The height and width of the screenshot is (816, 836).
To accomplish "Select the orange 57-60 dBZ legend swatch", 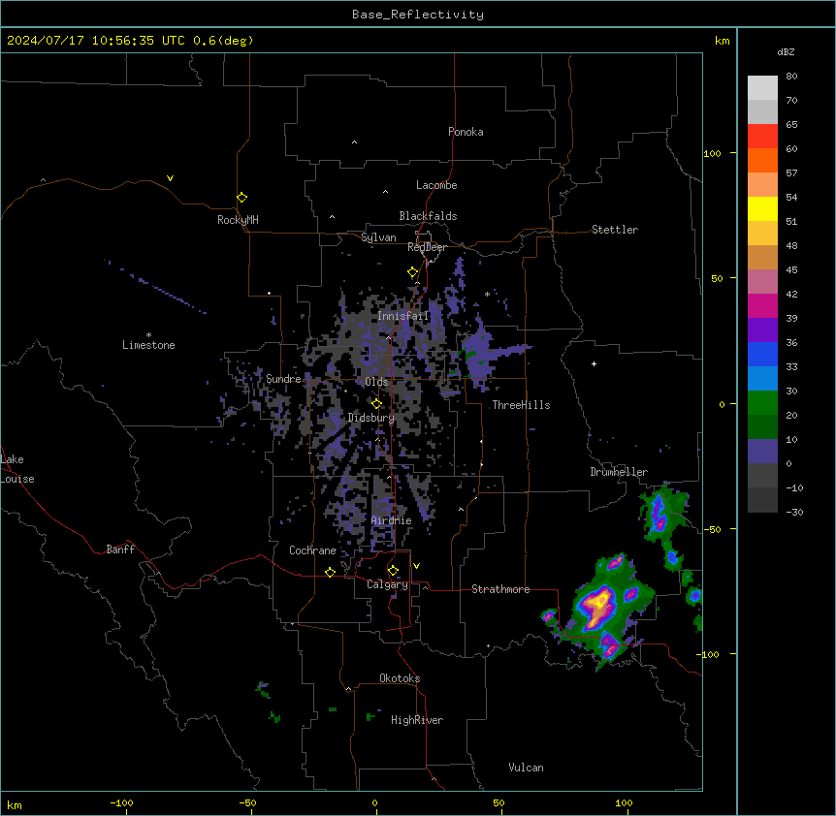I will (762, 160).
